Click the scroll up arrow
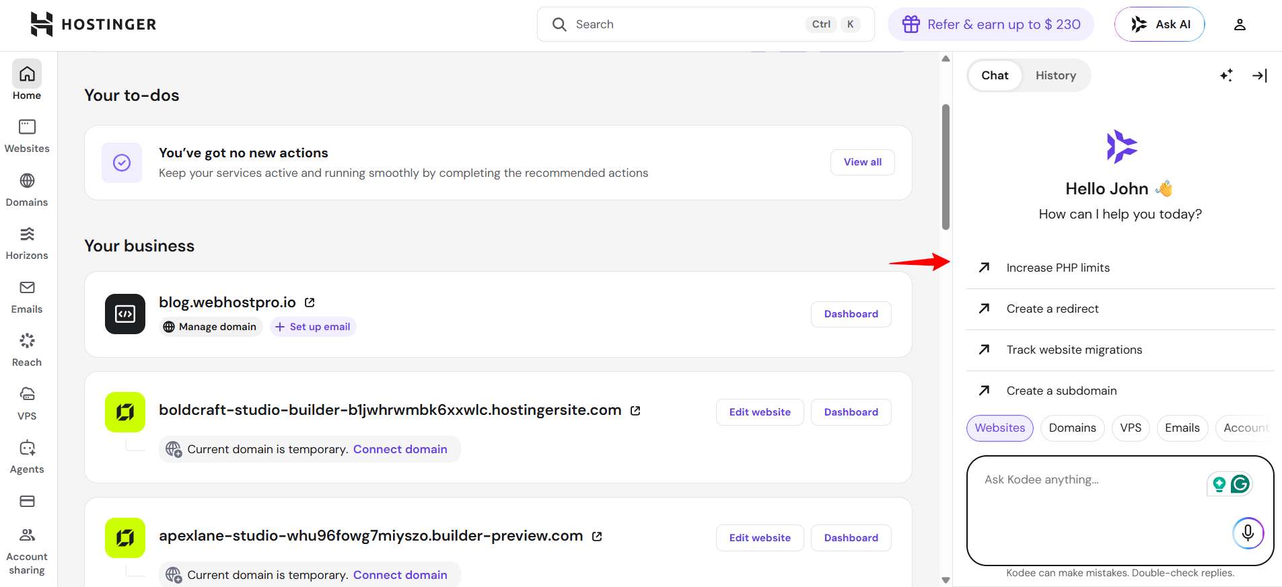The width and height of the screenshot is (1282, 587). 946,58
